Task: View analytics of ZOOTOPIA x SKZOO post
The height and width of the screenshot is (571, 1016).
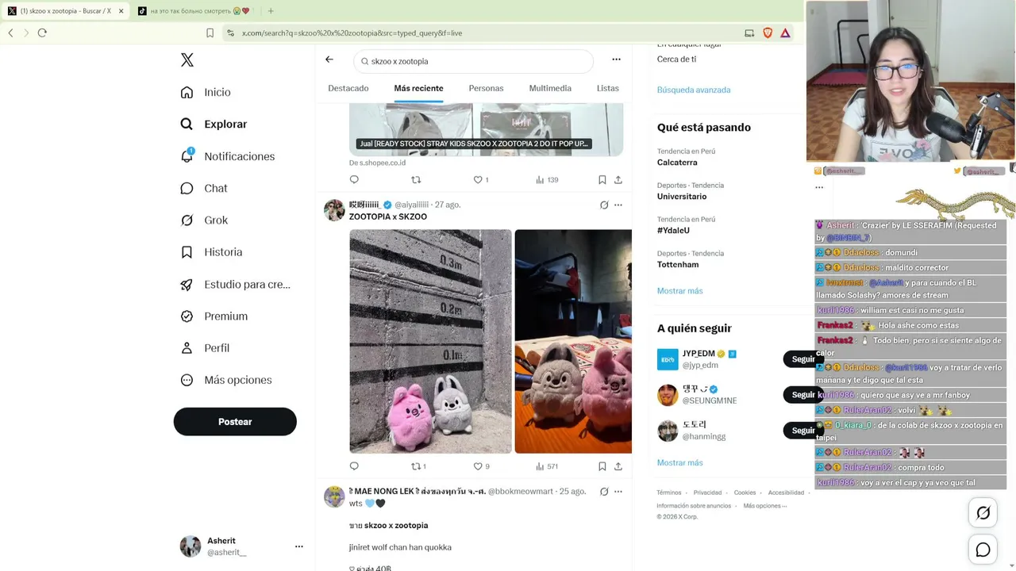Action: pos(547,466)
